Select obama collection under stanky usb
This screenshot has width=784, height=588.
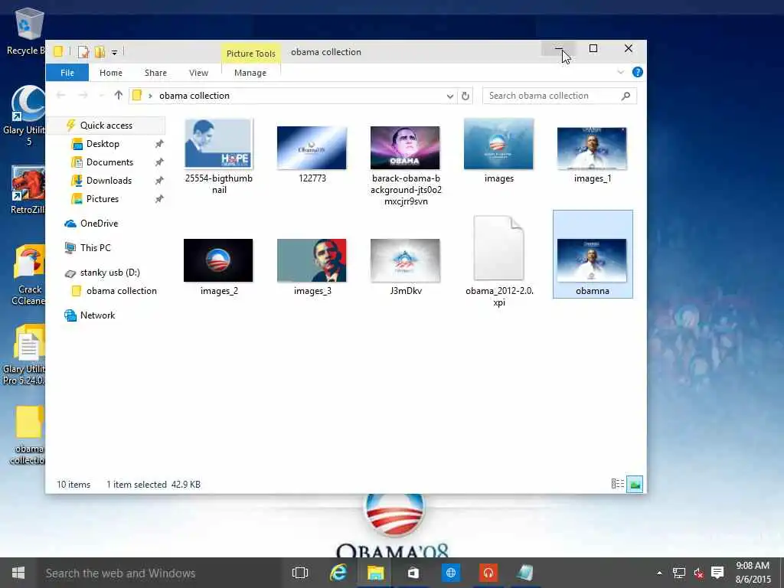click(121, 291)
